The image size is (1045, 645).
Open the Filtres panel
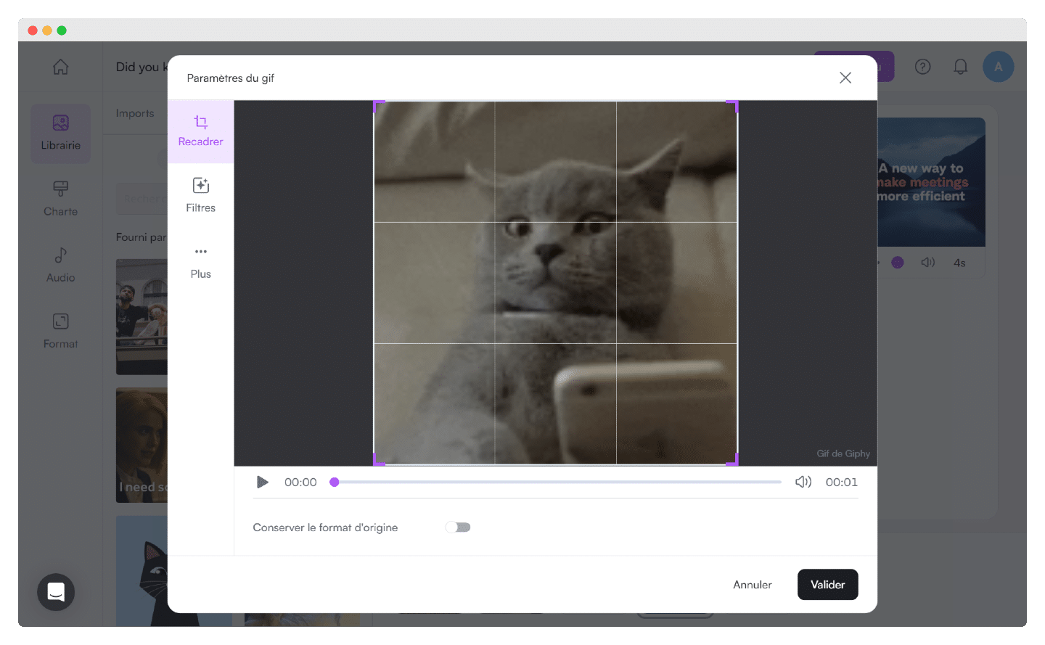200,195
